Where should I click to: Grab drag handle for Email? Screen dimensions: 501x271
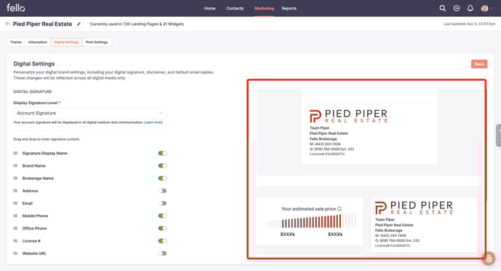[15, 203]
